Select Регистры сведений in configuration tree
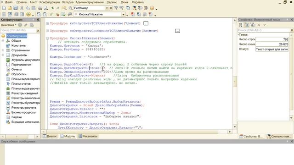The image size is (294, 165). [25, 93]
